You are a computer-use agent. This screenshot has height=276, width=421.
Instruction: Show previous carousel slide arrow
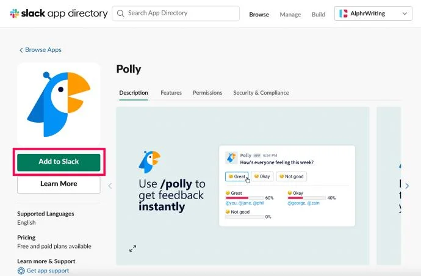(x=110, y=186)
